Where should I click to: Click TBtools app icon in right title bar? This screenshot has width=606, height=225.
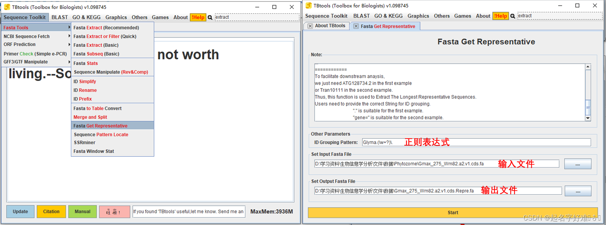[308, 6]
